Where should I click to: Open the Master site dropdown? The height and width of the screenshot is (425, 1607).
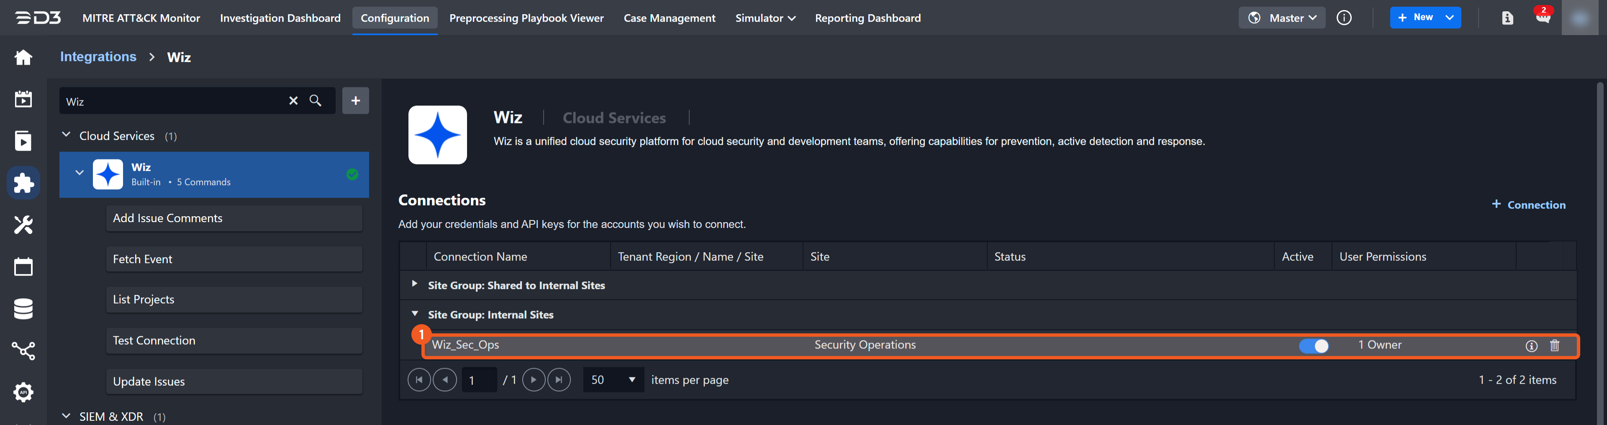click(x=1281, y=18)
